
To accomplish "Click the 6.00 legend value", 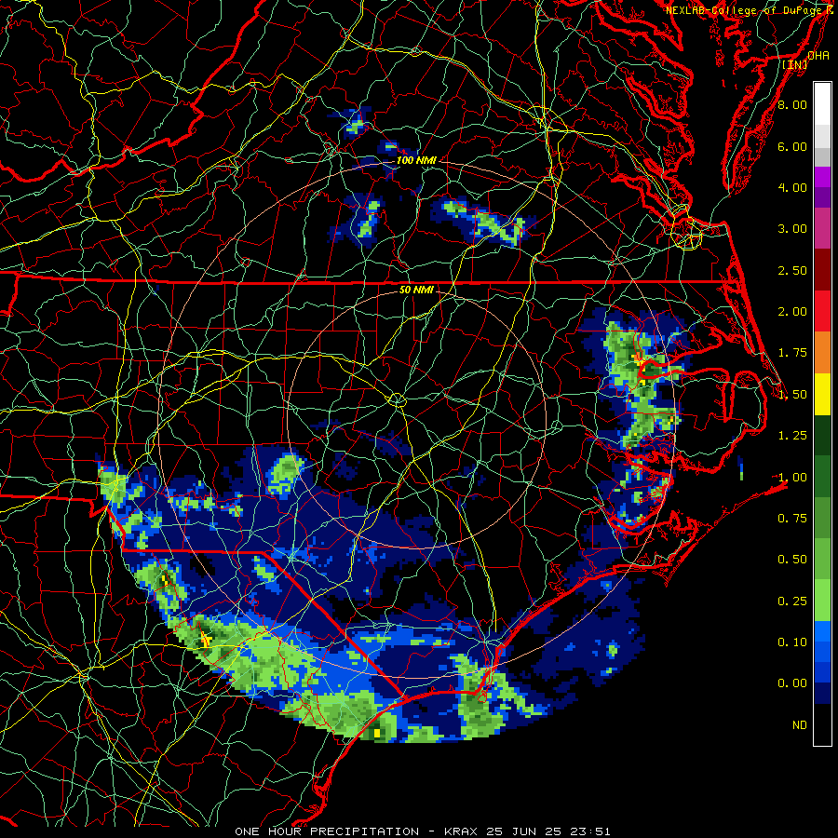I will [792, 146].
